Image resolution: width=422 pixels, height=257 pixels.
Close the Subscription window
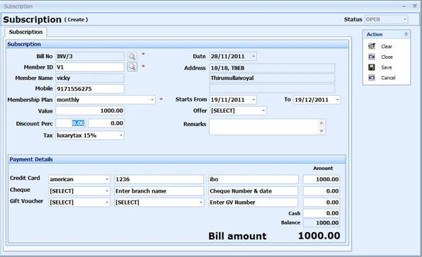[415, 6]
